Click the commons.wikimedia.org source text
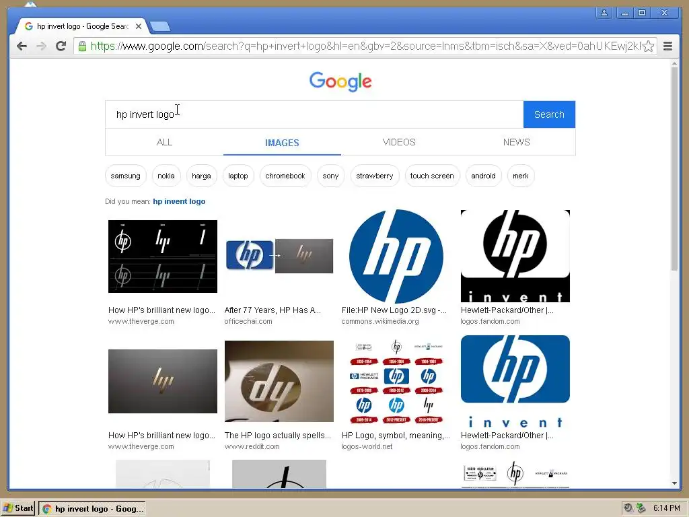Image resolution: width=689 pixels, height=517 pixels. pyautogui.click(x=380, y=321)
